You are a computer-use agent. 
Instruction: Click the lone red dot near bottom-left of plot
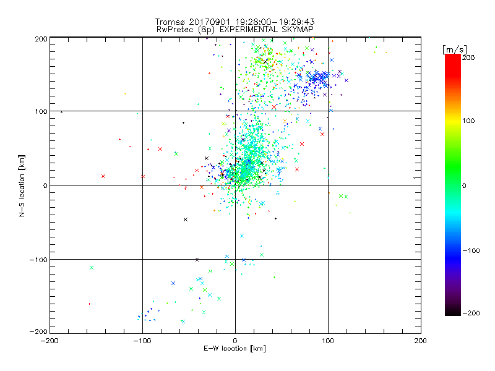point(90,304)
